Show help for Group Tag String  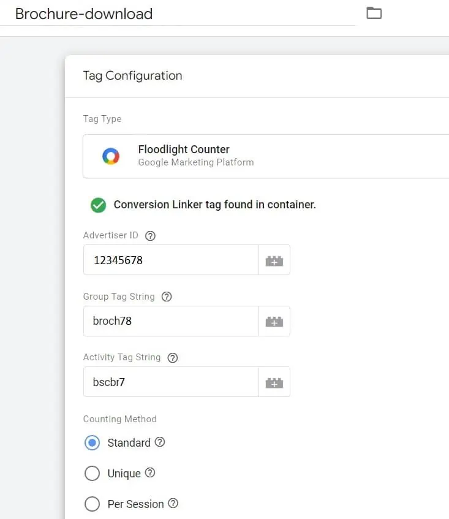167,297
